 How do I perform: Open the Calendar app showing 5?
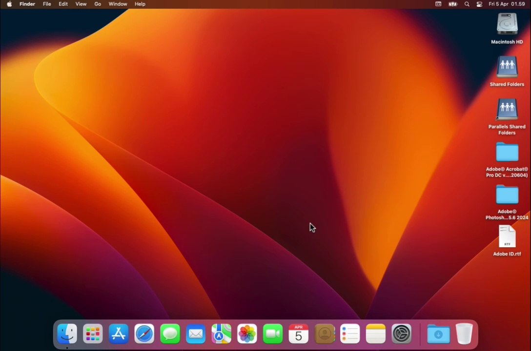tap(298, 334)
